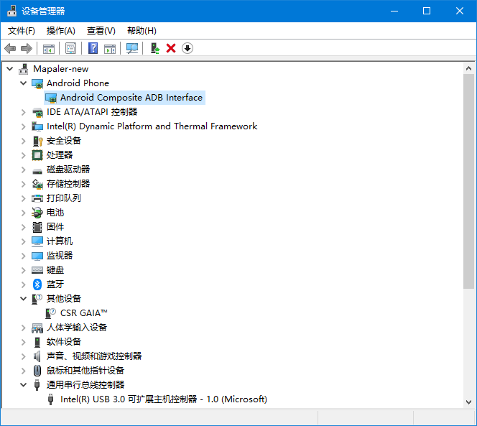Open the 文件(F) menu
Screen dimensions: 477x426
[22, 31]
